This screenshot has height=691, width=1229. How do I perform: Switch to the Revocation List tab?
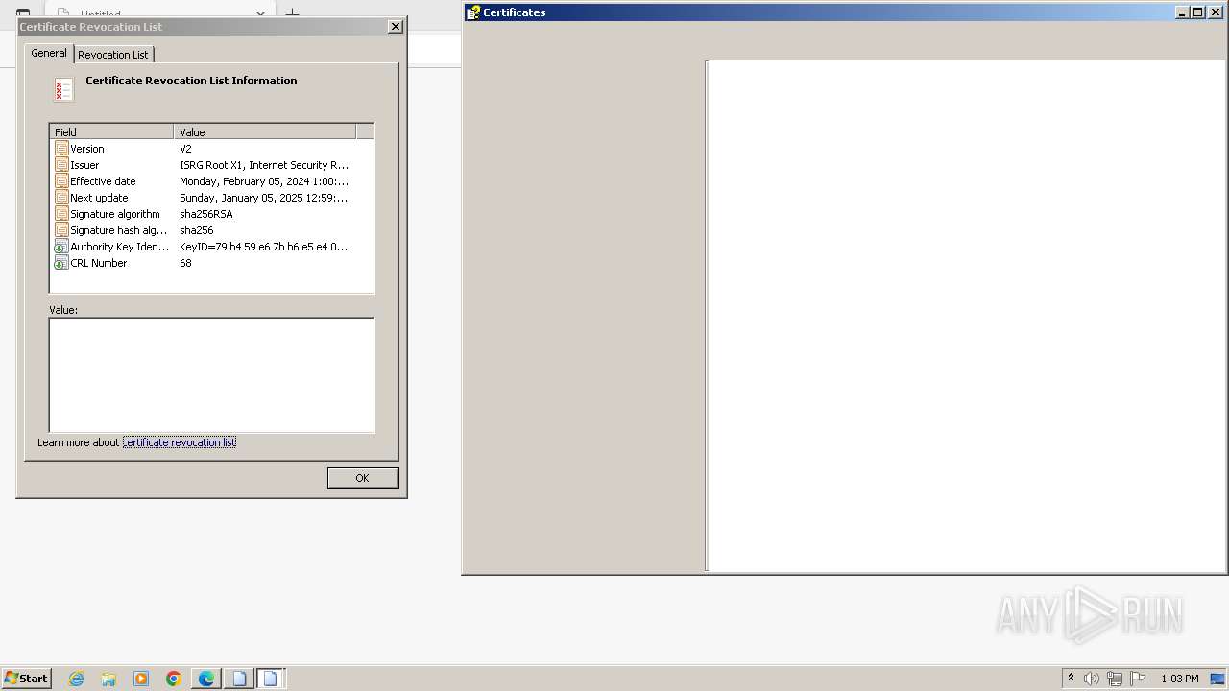click(x=113, y=55)
